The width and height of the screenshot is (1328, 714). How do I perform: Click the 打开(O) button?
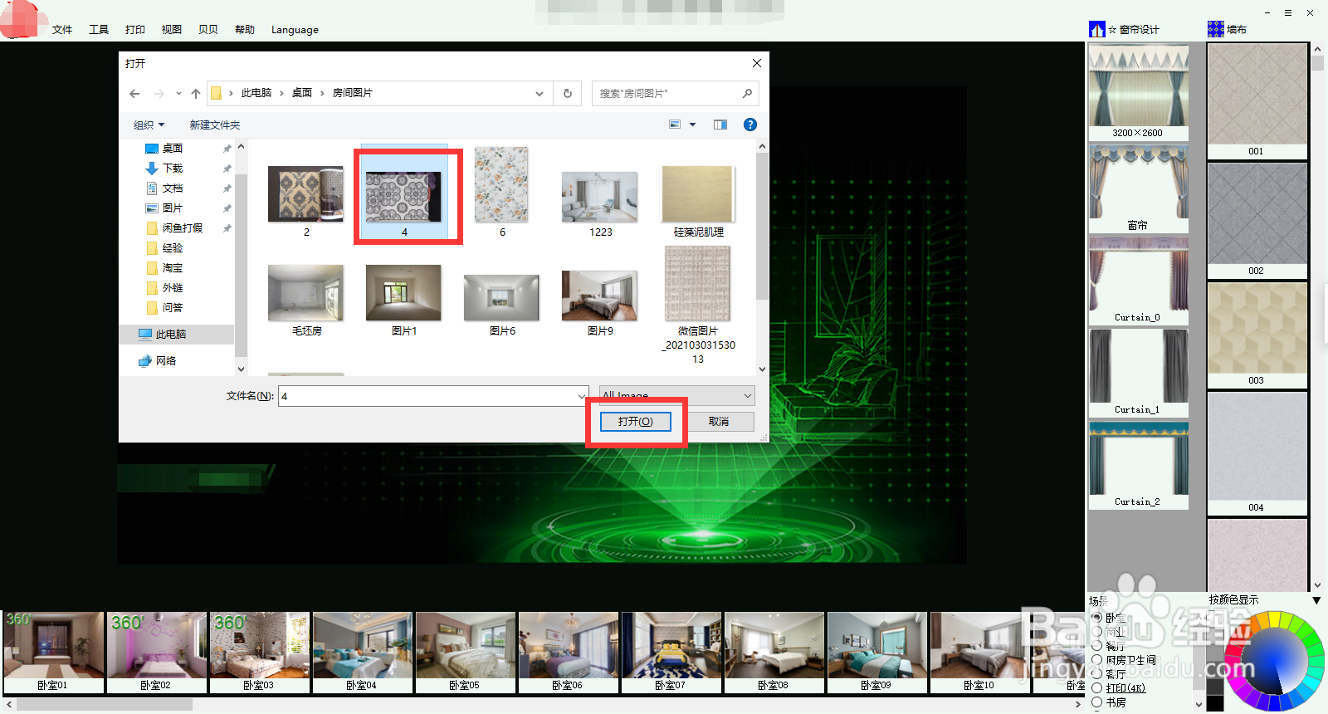click(x=636, y=422)
